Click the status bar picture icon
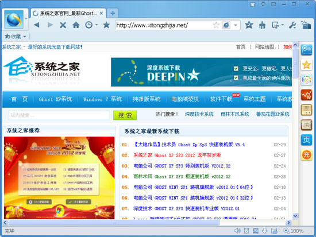The image size is (316, 237). point(256,231)
